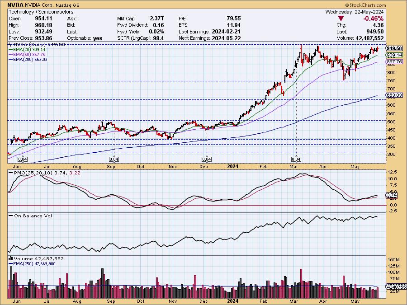Click the 150M volume axis label
Screen dimensions: 407x305
(393, 260)
